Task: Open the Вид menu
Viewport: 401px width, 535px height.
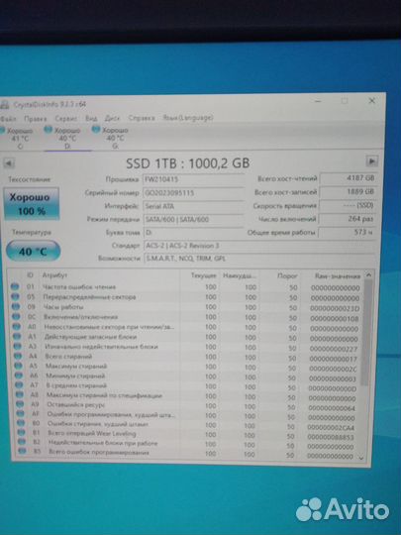Action: pos(91,119)
